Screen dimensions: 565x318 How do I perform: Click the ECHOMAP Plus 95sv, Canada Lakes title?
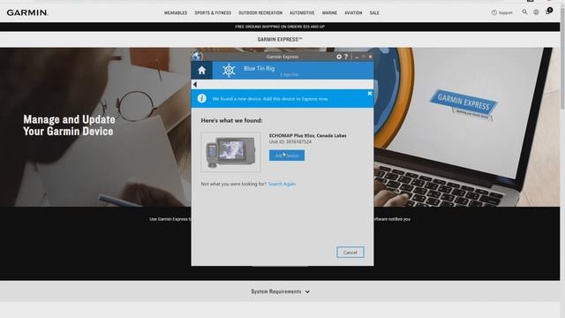308,135
